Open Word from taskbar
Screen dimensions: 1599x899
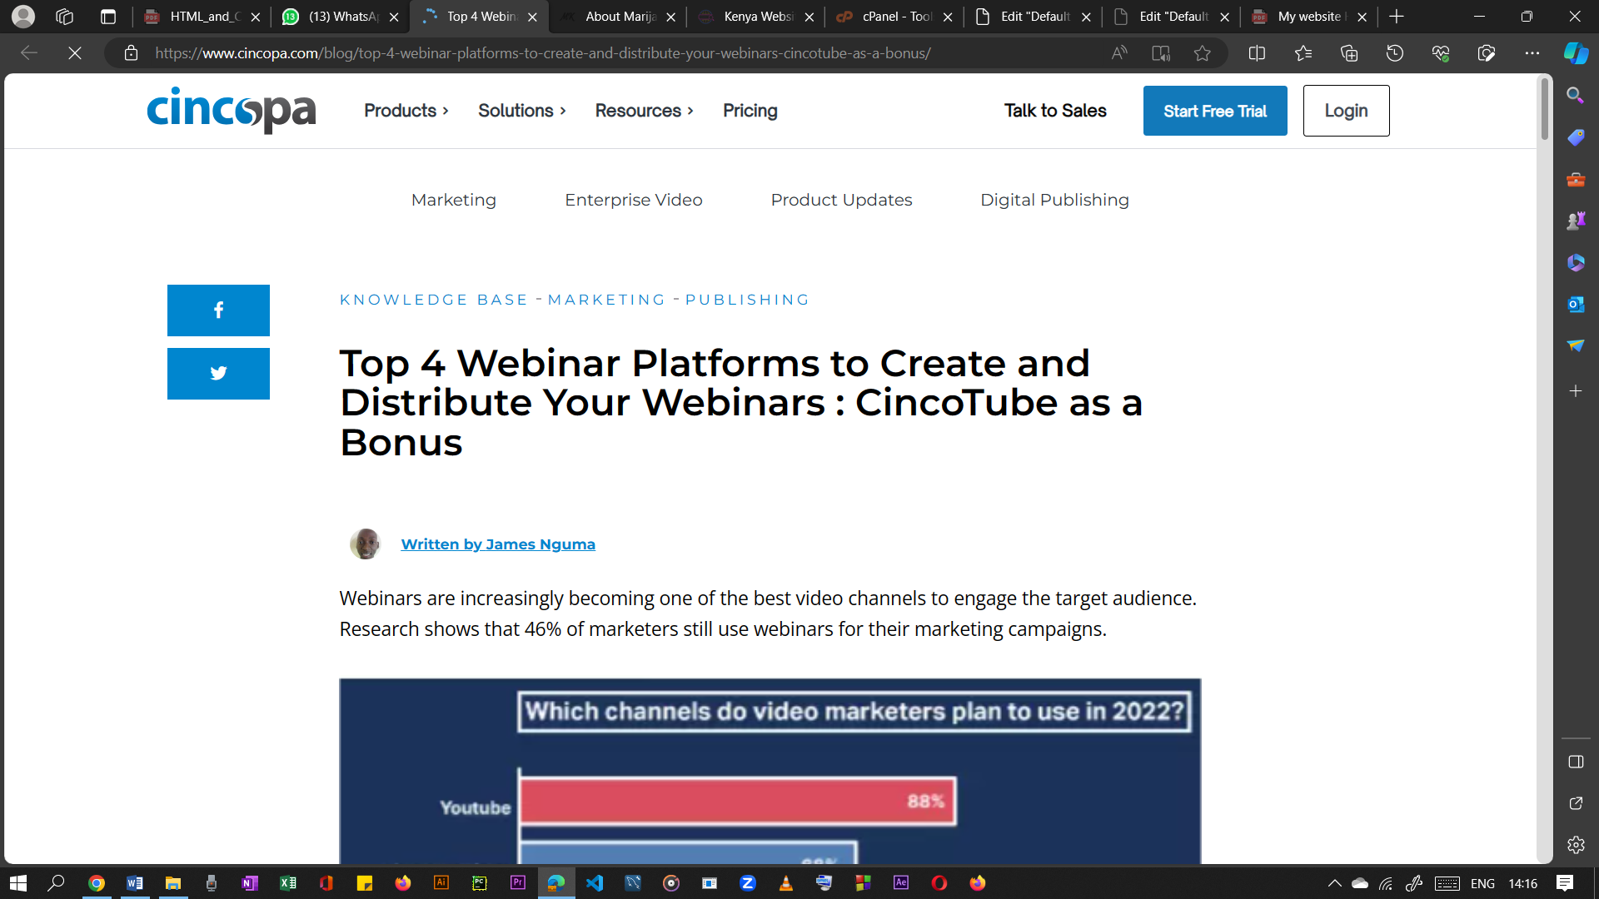point(135,883)
